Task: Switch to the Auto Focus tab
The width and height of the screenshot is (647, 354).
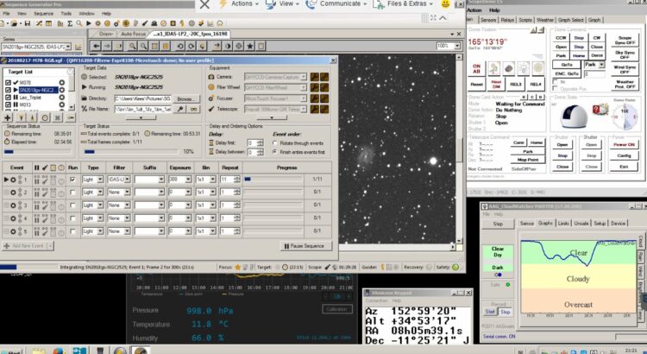Action: pyautogui.click(x=133, y=34)
